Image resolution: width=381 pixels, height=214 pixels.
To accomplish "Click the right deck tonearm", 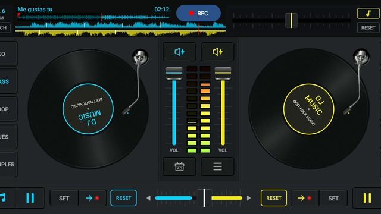I will [x=356, y=81].
